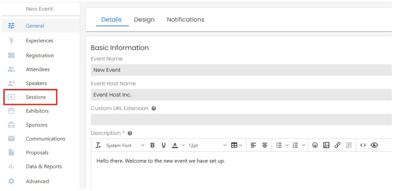This screenshot has height=191, width=394.
Task: Click the General sliders icon in sidebar
Action: tap(11, 25)
